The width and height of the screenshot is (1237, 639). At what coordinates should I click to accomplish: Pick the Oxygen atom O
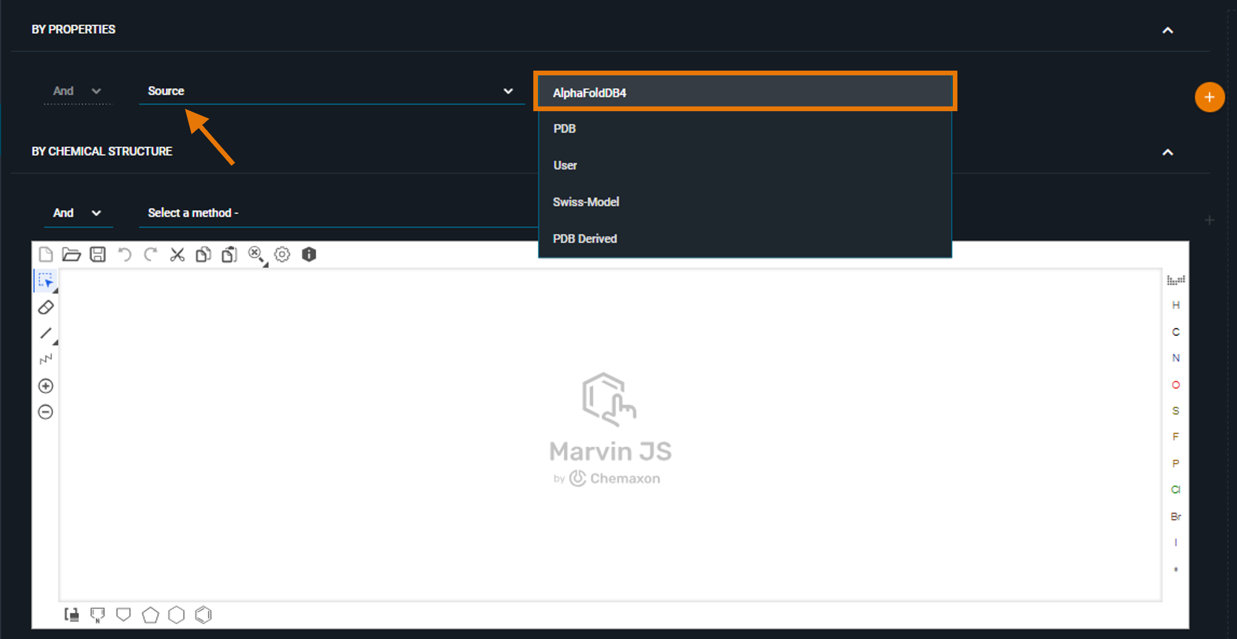[1175, 385]
